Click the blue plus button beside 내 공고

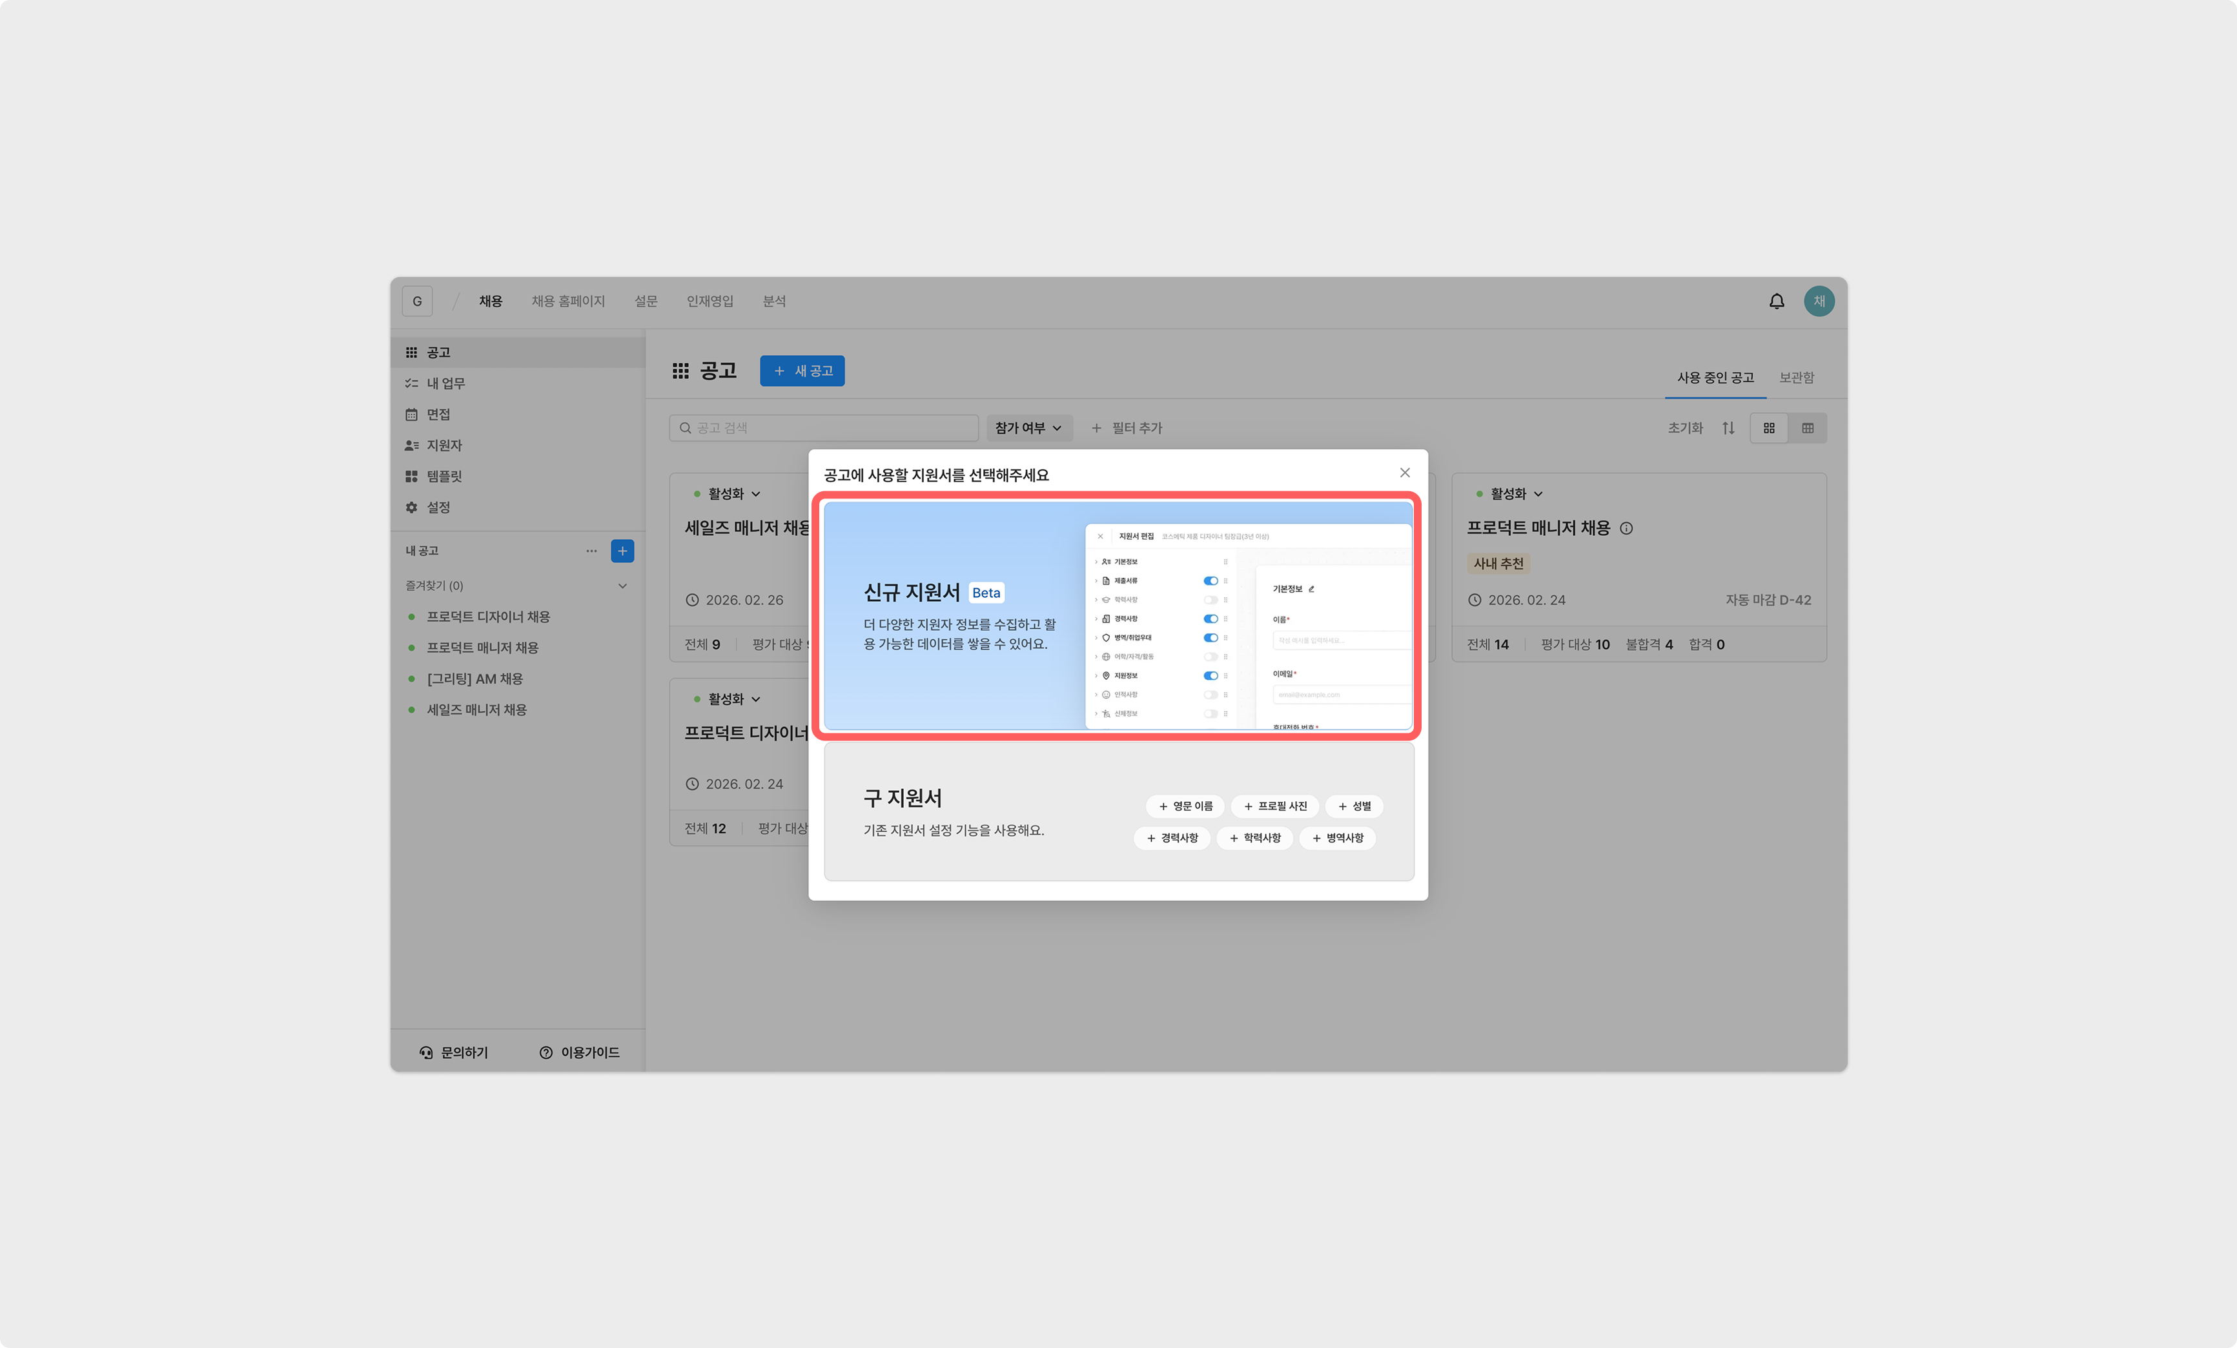622,551
